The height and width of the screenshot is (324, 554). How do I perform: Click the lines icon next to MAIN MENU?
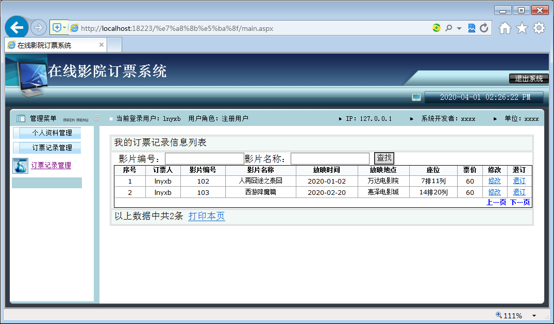click(97, 118)
